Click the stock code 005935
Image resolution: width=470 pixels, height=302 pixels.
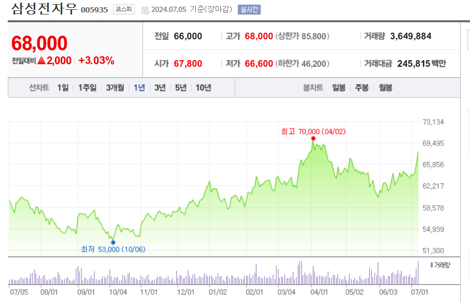[94, 10]
